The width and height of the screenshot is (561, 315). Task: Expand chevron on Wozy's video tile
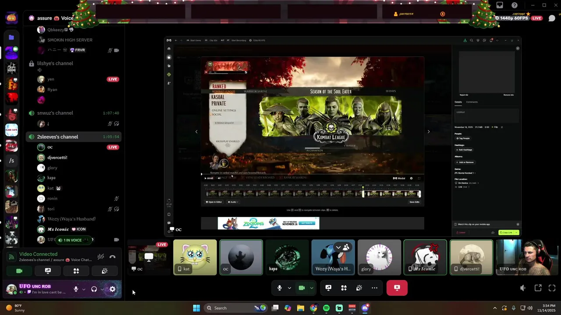(x=338, y=247)
